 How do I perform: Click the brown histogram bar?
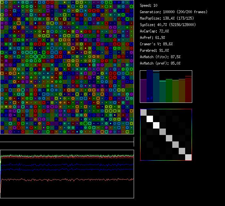point(182,91)
